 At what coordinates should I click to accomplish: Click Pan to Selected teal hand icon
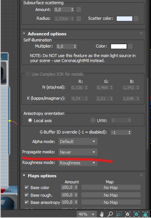145,214
